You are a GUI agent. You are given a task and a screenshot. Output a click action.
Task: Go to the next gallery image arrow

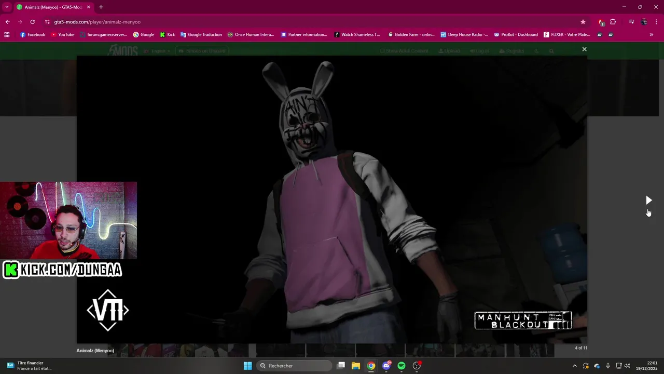pyautogui.click(x=648, y=201)
